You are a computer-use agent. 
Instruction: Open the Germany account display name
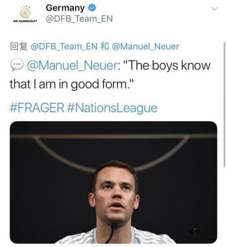tap(65, 8)
